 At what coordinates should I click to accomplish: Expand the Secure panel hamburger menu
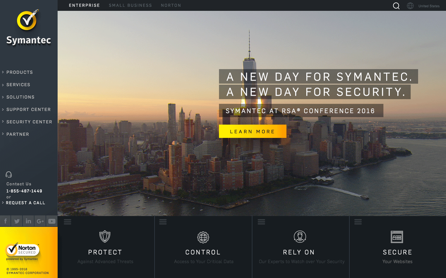(358, 222)
